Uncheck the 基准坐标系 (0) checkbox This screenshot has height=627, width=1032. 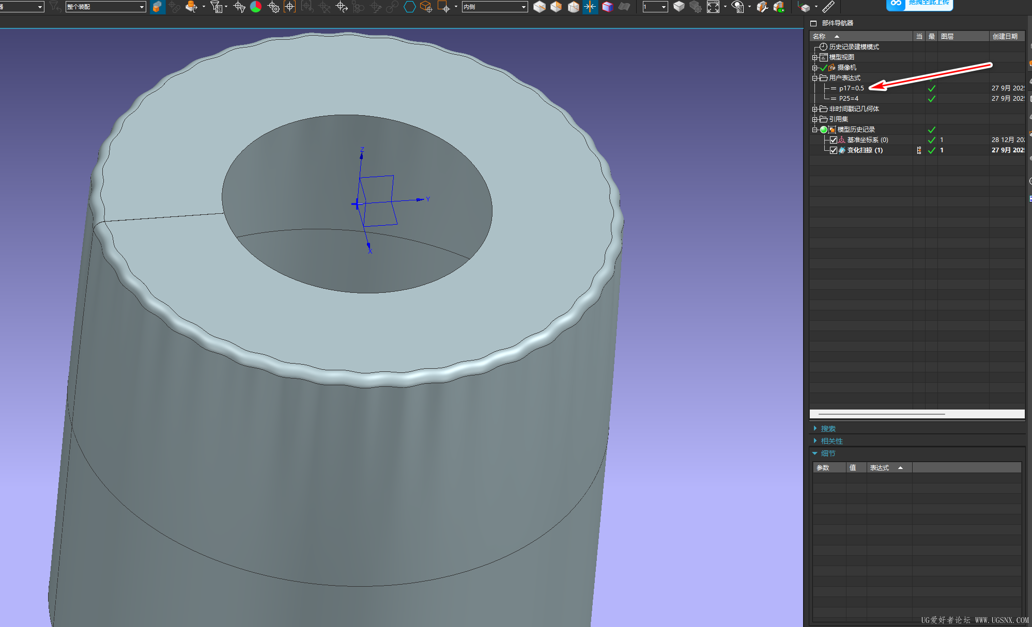[x=833, y=140]
